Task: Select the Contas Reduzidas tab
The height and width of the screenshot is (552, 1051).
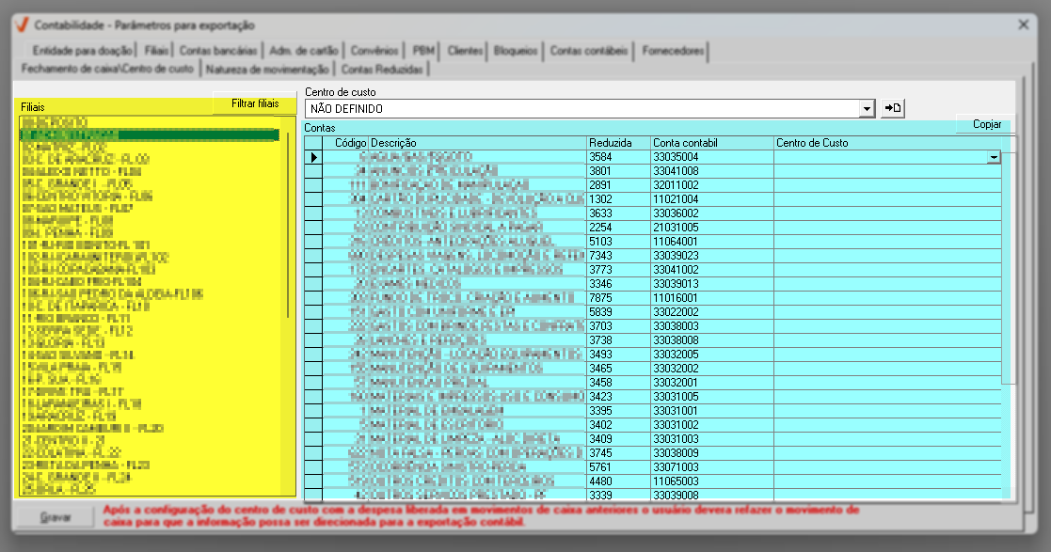Action: pos(383,69)
